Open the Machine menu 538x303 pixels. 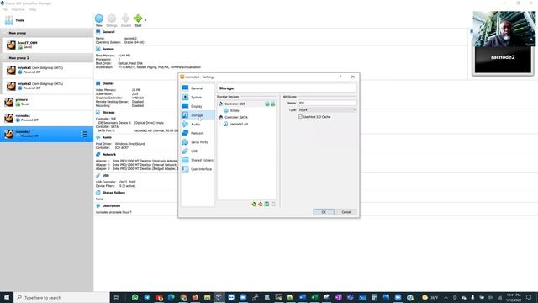18,9
